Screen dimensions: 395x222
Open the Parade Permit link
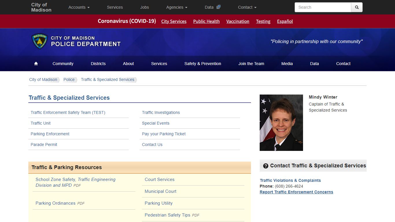[44, 145]
